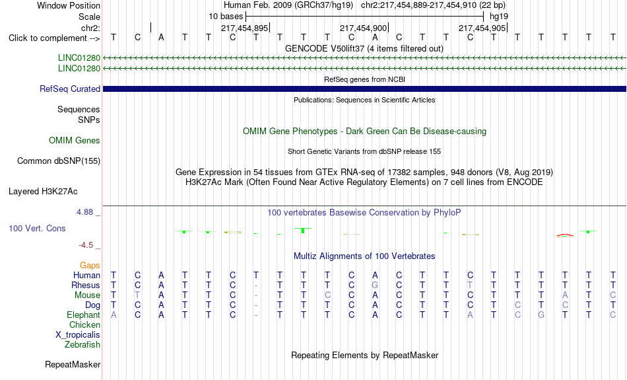Click 'RefSeq genes from NCBI' track title
This screenshot has height=380, width=627.
364,80
